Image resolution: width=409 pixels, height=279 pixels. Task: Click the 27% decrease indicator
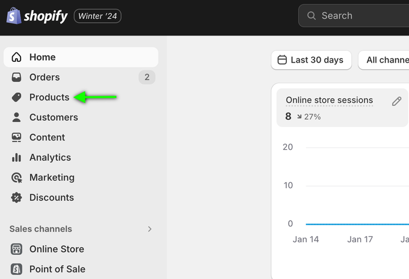point(309,117)
